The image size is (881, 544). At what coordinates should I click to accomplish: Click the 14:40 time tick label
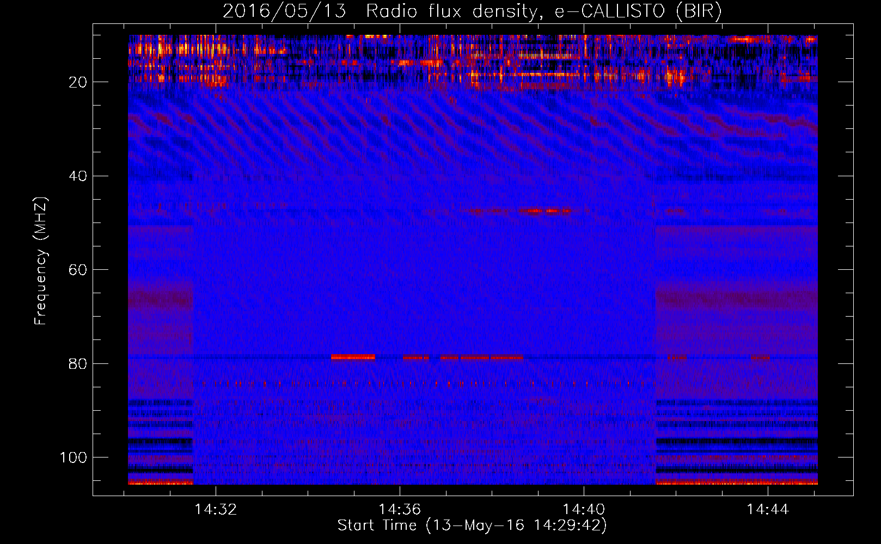pyautogui.click(x=584, y=509)
